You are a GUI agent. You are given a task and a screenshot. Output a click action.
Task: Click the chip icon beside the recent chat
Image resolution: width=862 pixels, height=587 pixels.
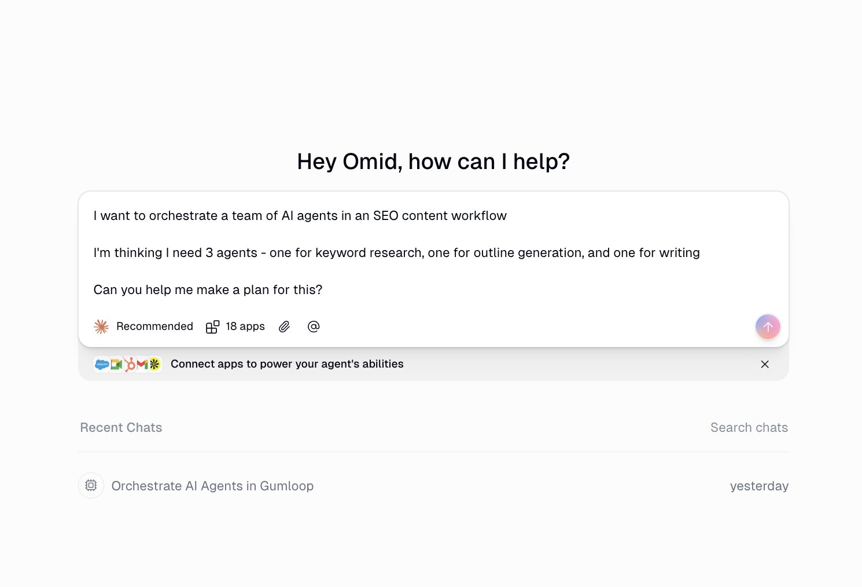pos(91,485)
